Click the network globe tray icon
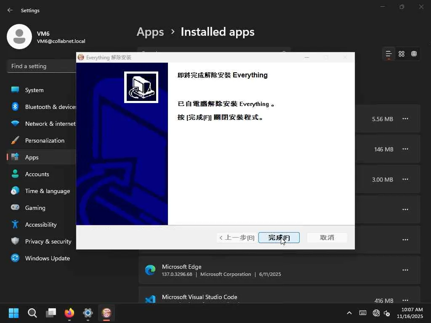Viewport: 431px width, 323px height. click(376, 313)
